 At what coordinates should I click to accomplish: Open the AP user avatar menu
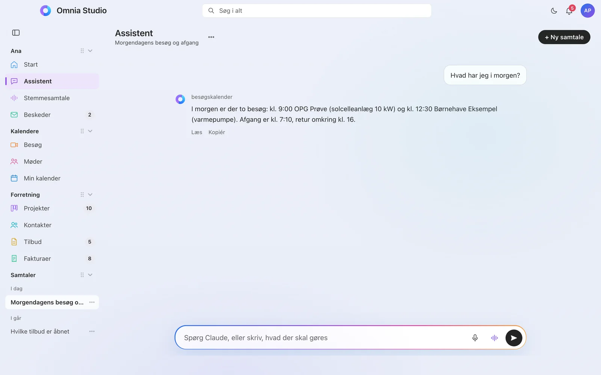coord(587,11)
